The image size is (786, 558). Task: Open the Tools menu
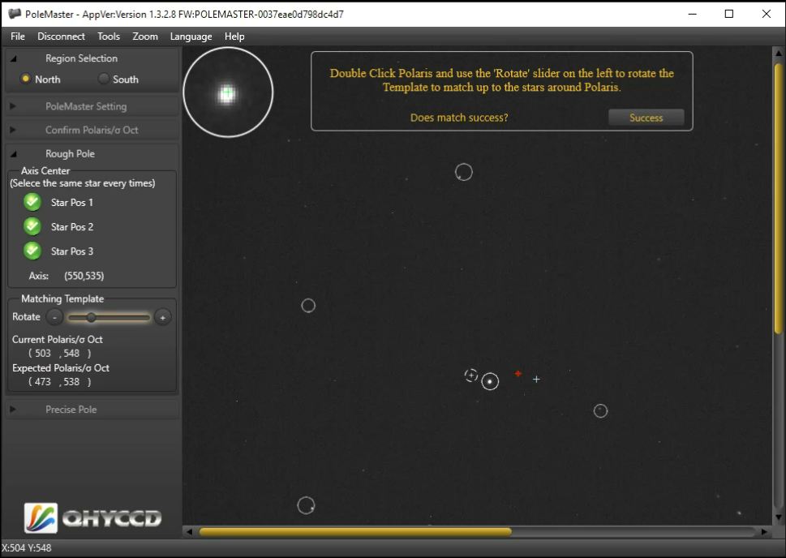pos(108,36)
